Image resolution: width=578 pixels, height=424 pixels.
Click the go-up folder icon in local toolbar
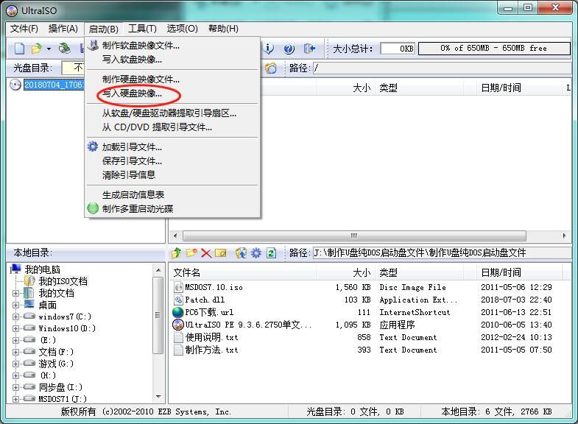pos(177,252)
